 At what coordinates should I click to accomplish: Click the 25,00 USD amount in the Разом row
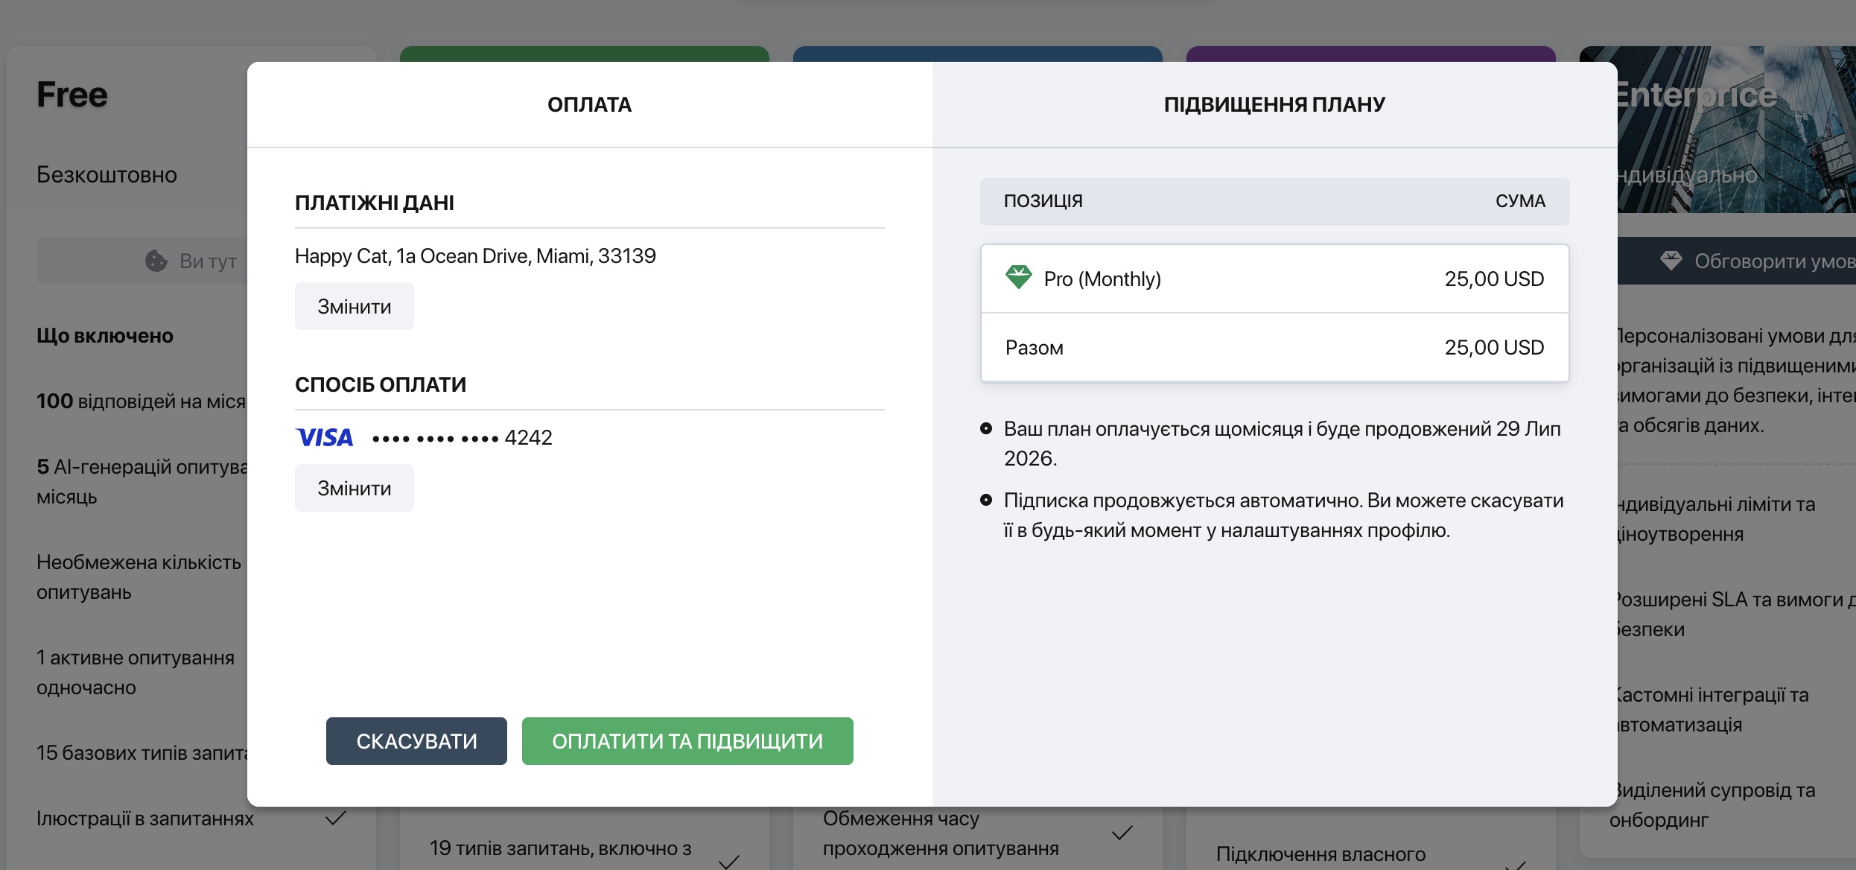pyautogui.click(x=1494, y=347)
